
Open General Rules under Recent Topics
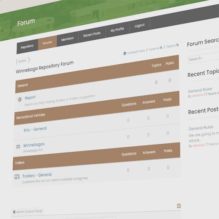tap(200, 90)
